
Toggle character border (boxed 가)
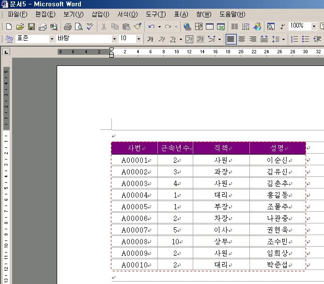point(189,39)
